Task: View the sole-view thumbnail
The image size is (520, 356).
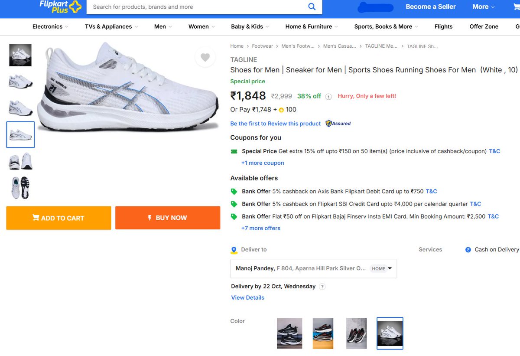Action: click(20, 187)
